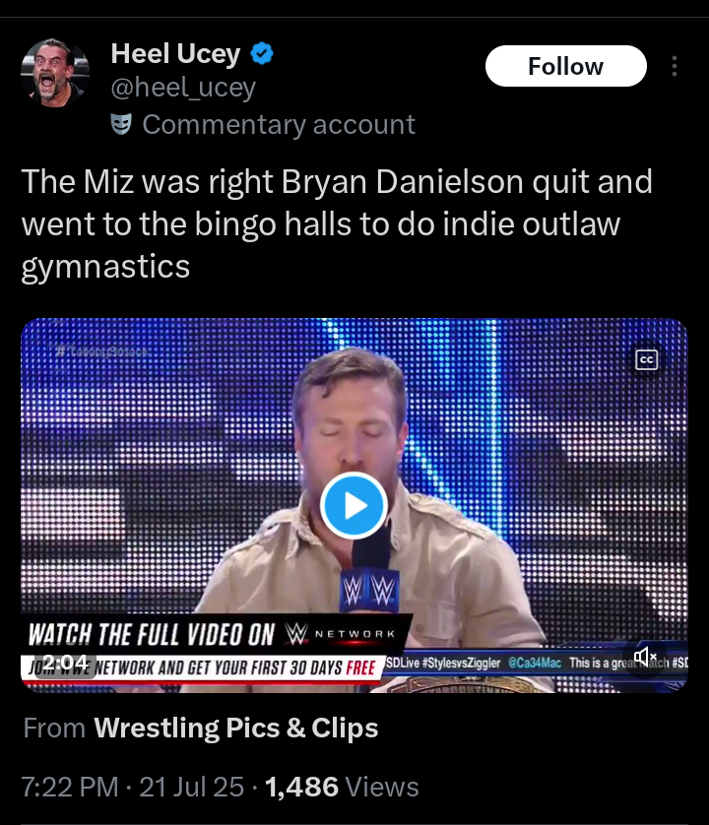Viewport: 709px width, 825px height.
Task: Follow the Heel Ucey account
Action: (565, 66)
